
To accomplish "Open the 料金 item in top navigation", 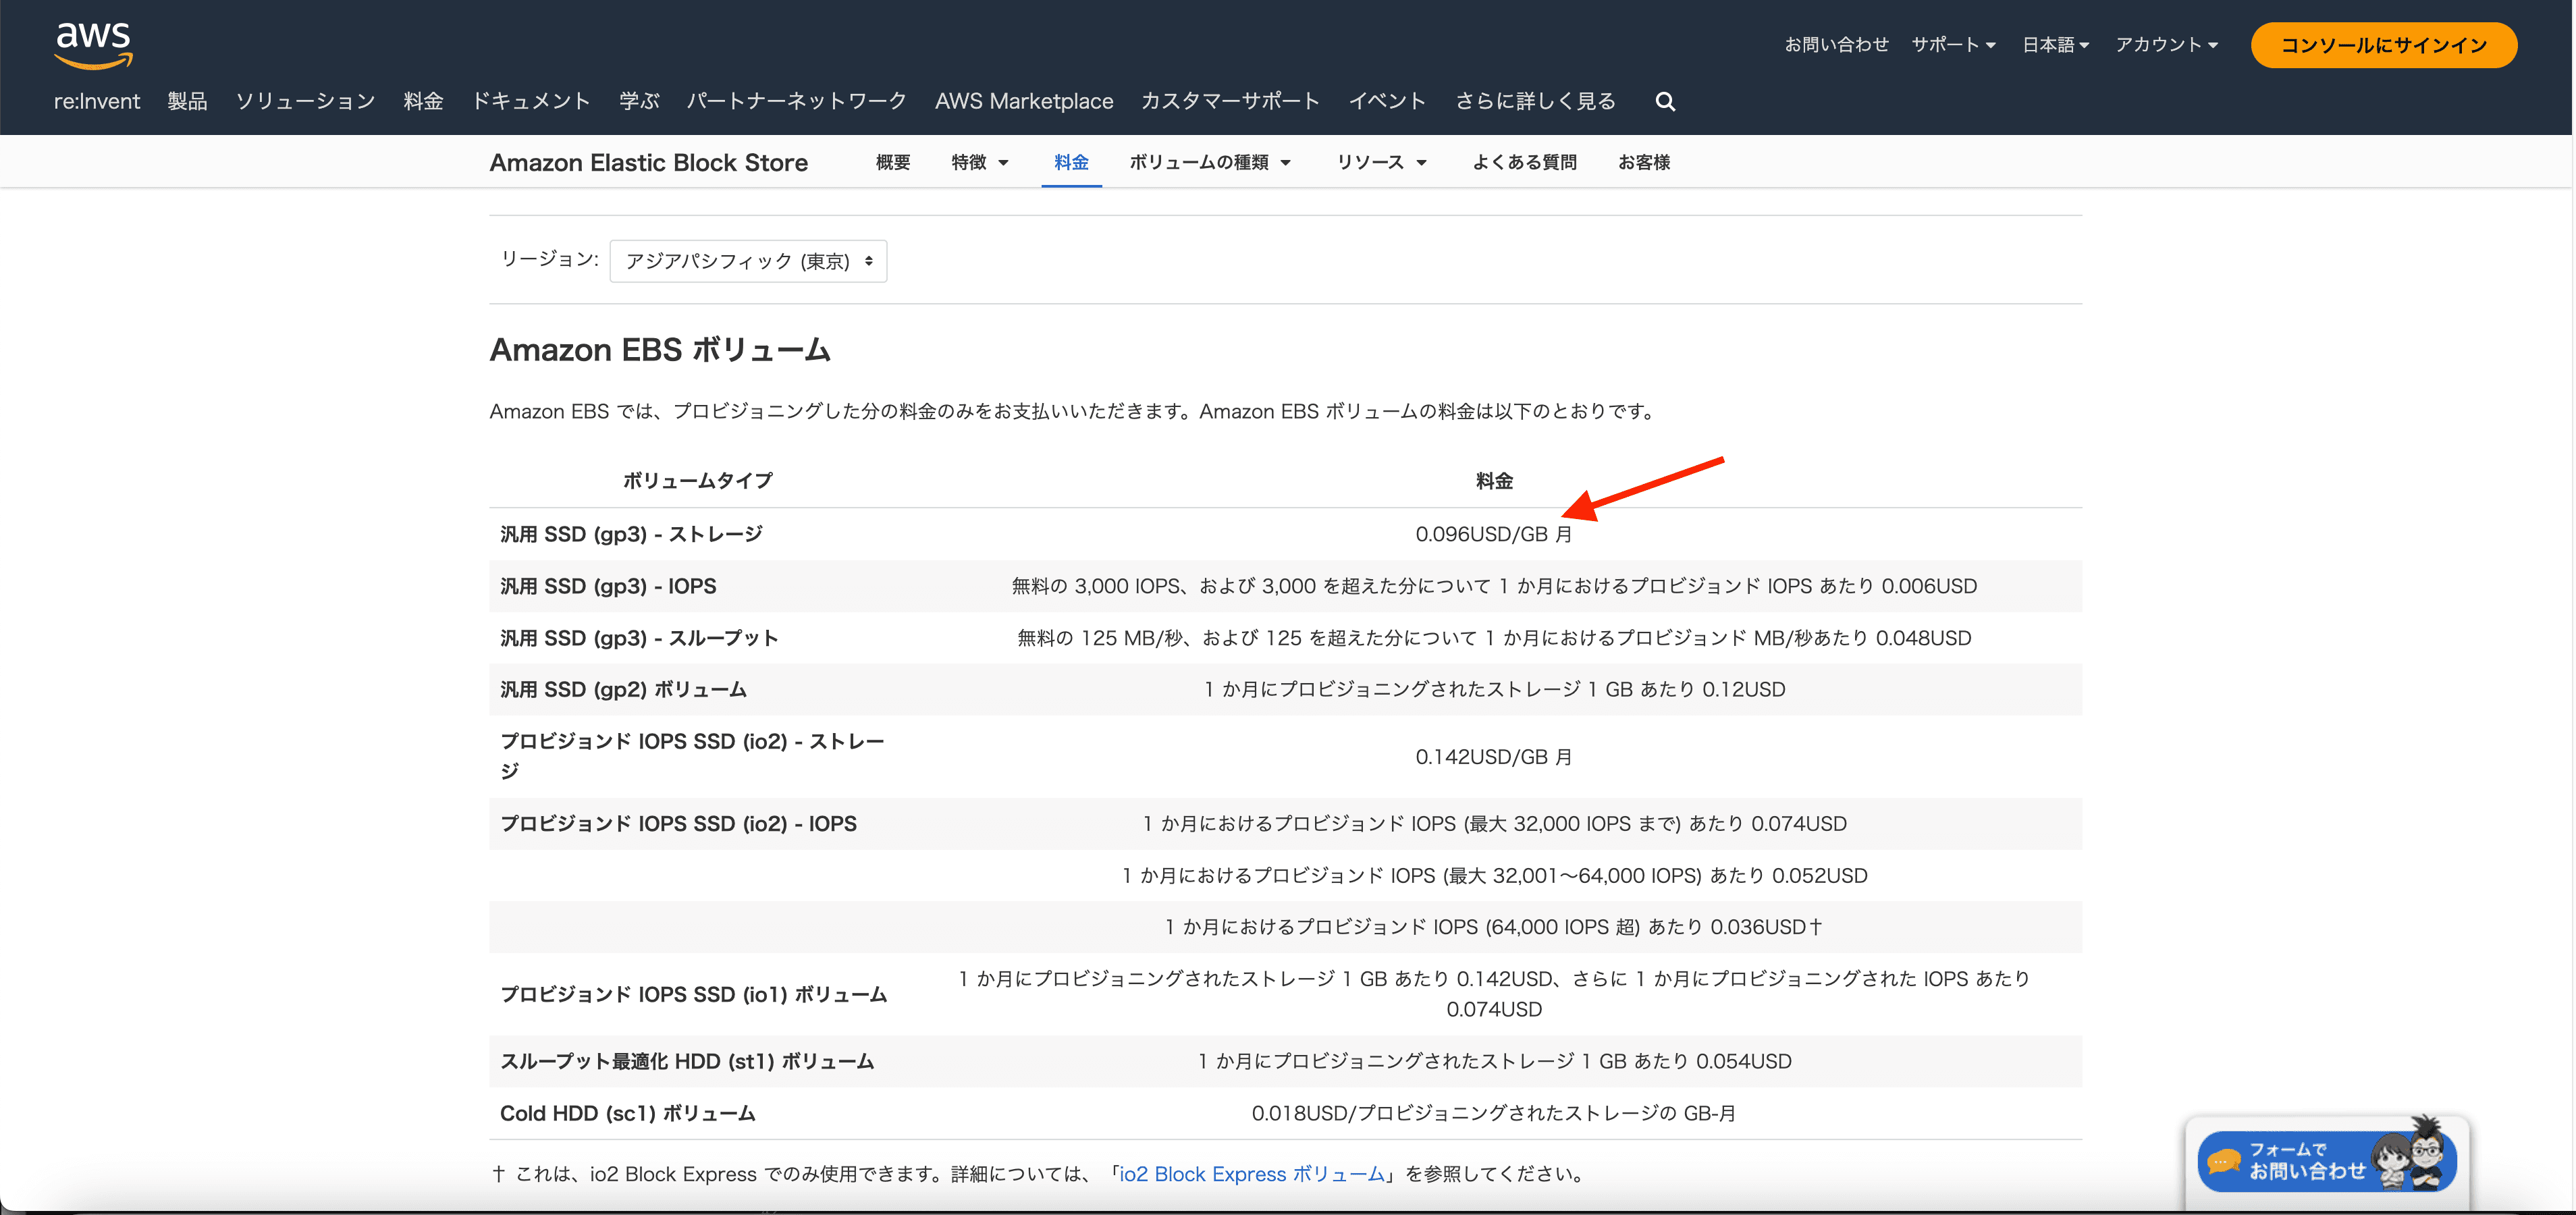I will point(423,101).
